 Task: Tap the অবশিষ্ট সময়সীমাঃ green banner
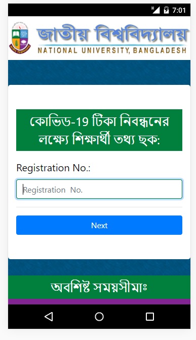[99, 287]
